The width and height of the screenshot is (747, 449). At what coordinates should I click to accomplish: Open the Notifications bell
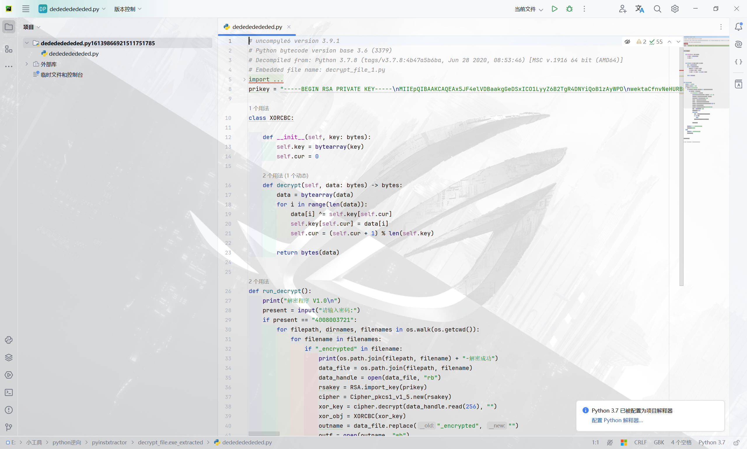pos(739,27)
